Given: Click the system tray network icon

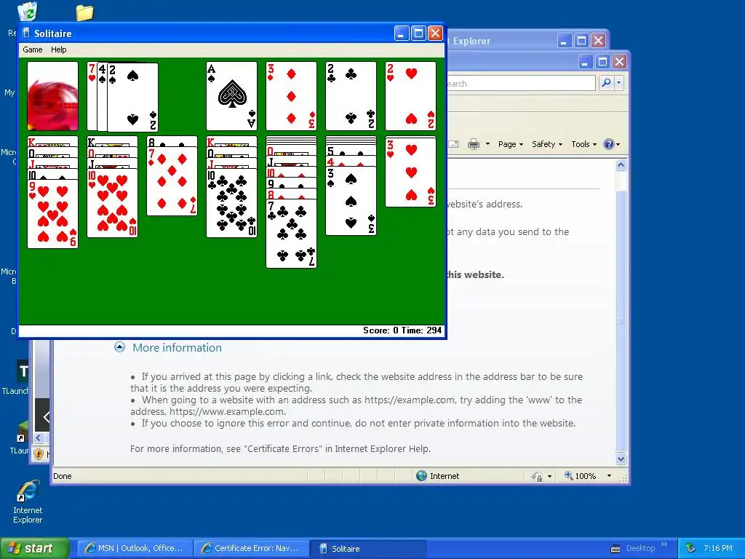Looking at the screenshot, I should (691, 549).
